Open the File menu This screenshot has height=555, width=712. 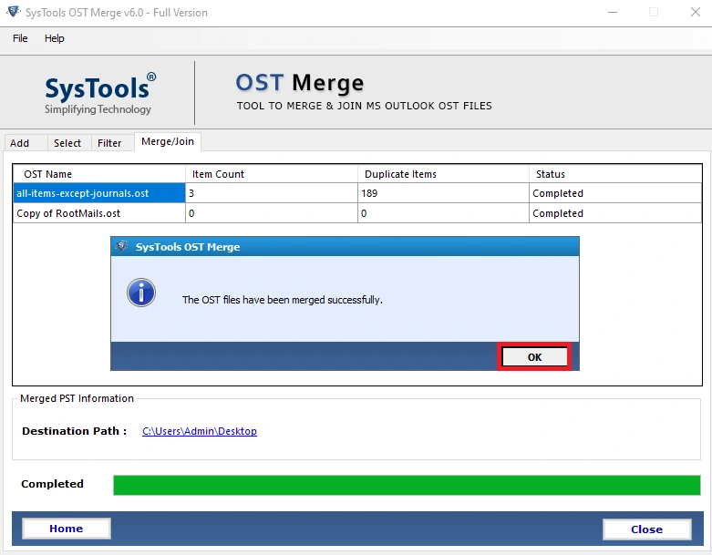(x=20, y=38)
